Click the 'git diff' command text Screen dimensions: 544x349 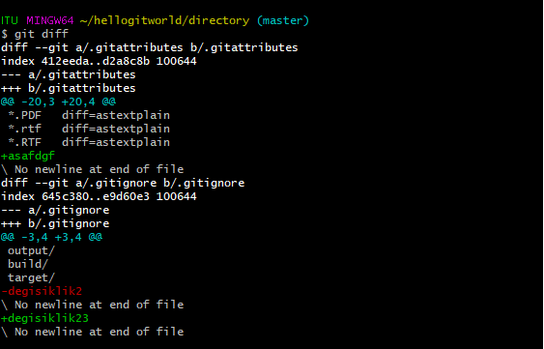[42, 34]
